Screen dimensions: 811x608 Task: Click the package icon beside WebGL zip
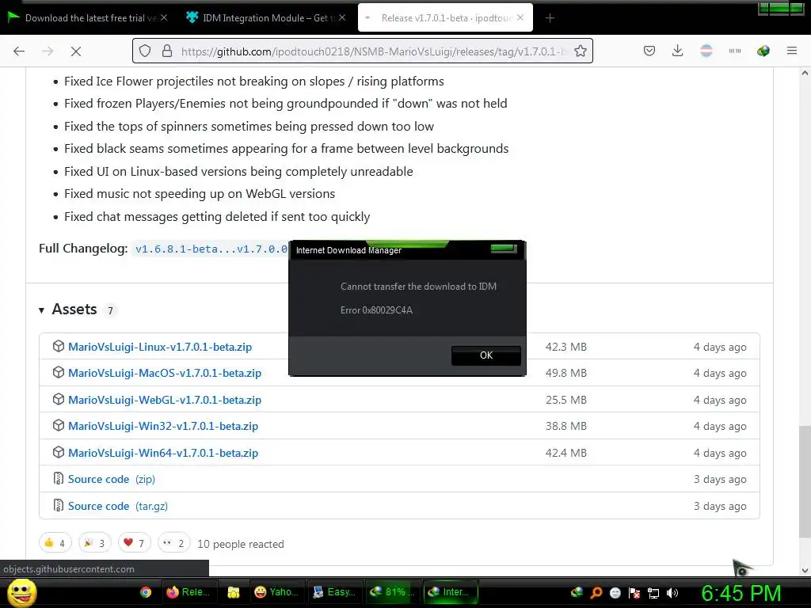point(59,399)
